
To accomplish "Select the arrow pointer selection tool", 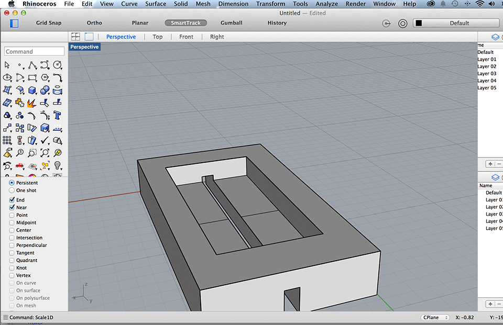I will [7, 65].
